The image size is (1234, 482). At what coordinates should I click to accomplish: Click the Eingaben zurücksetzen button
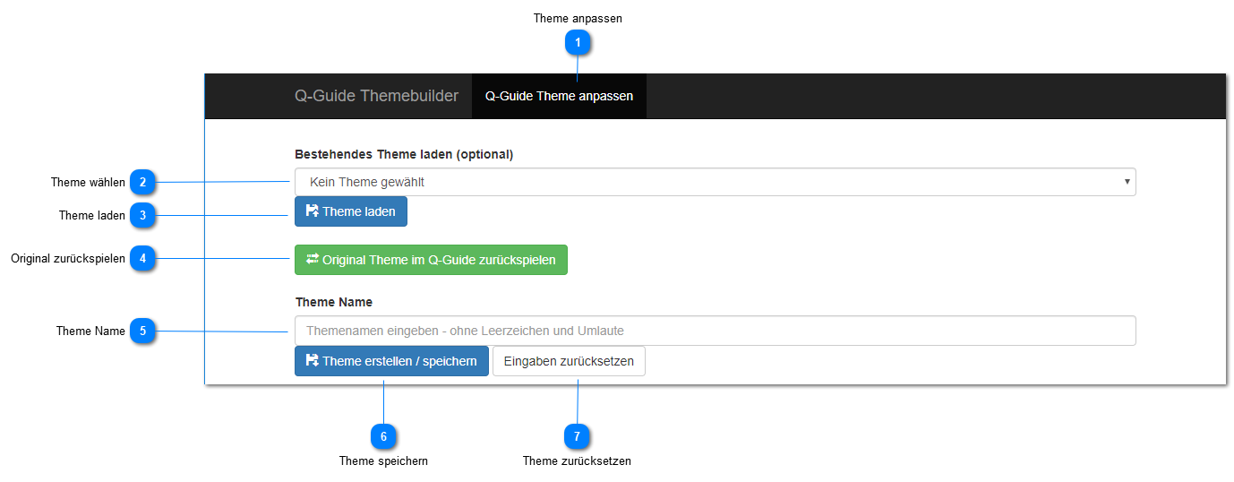569,361
